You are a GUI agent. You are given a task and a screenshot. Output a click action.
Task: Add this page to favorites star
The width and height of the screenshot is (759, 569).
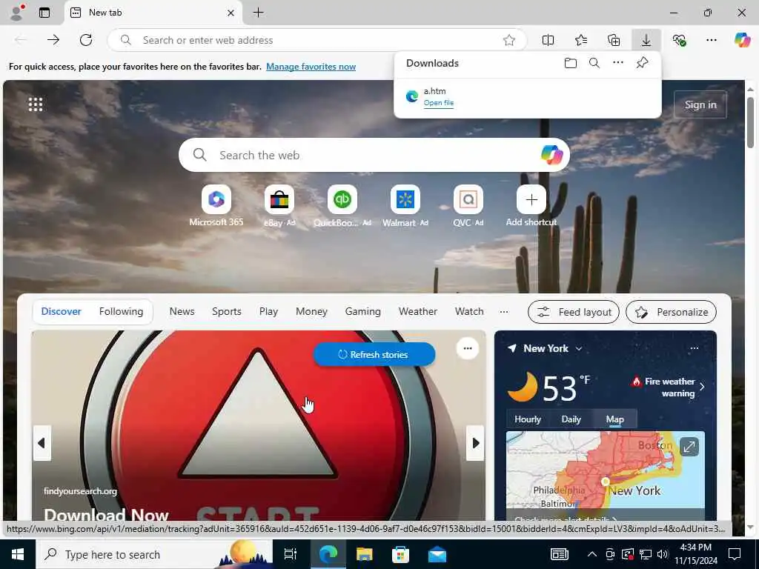508,40
